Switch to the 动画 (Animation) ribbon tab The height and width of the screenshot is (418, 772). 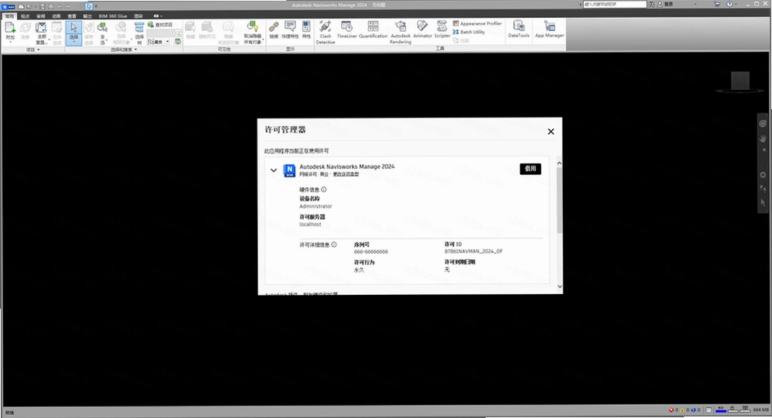(57, 16)
